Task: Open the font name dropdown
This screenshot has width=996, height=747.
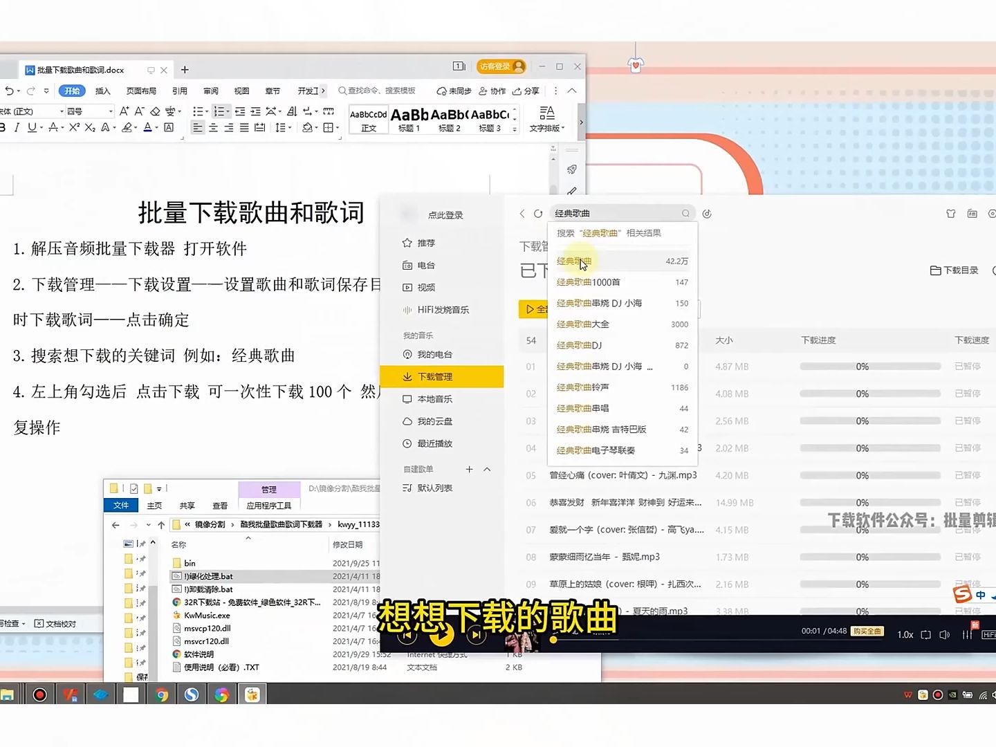Action: click(62, 111)
